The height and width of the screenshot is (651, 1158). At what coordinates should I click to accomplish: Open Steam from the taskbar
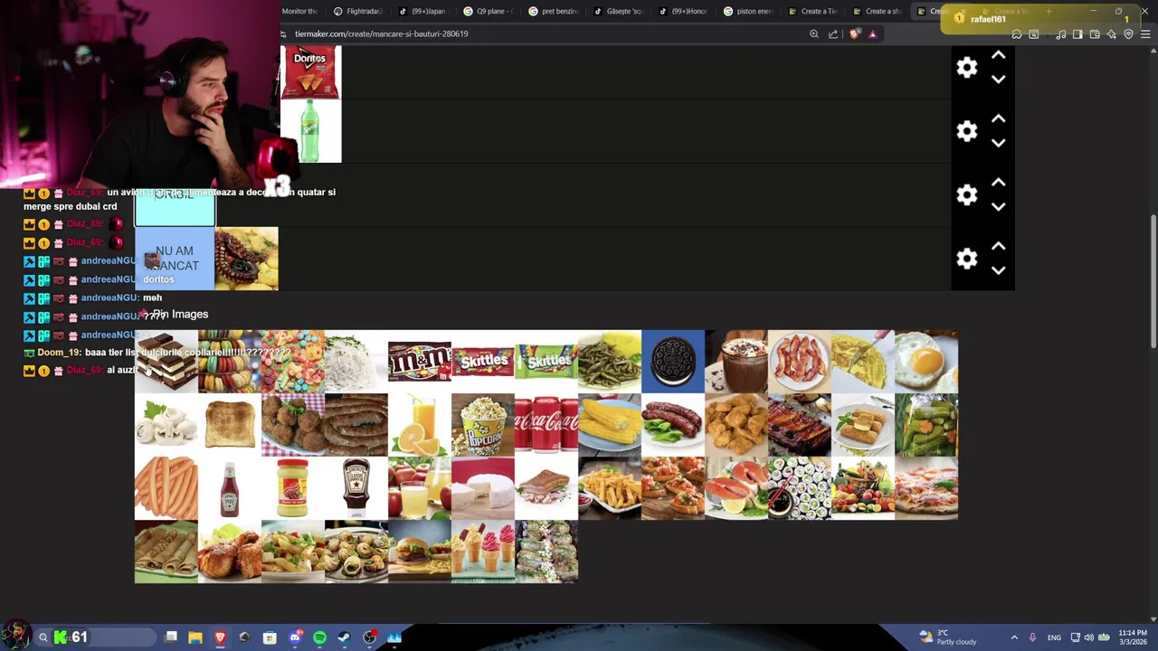[x=345, y=637]
